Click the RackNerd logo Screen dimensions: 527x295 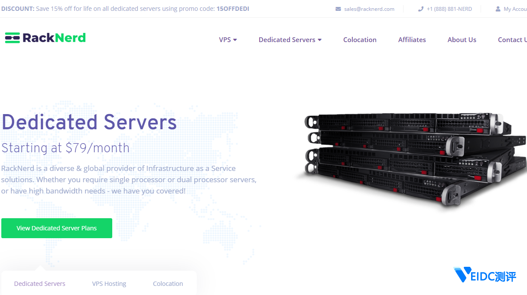click(46, 38)
